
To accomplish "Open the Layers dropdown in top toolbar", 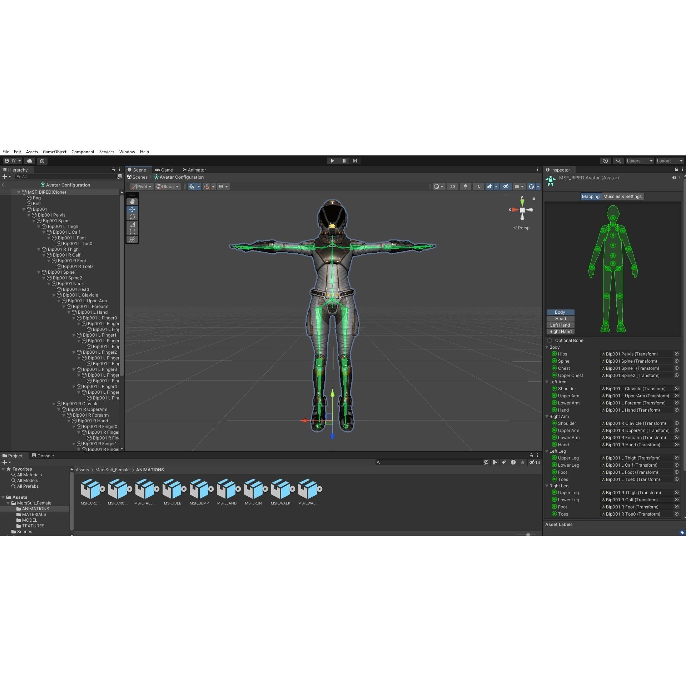I will point(639,161).
